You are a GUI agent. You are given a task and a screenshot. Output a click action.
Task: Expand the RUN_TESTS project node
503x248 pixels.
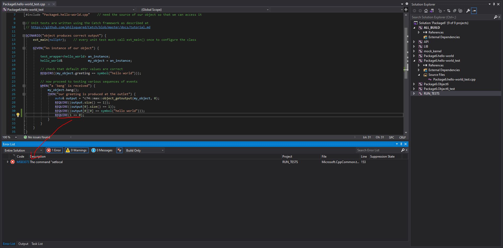tap(414, 94)
